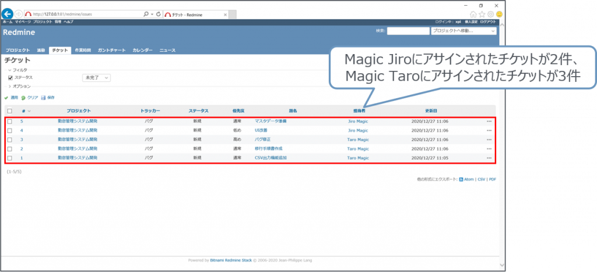Toggle the select-all checkbox in table header
Viewport: 597px width, 272px height.
(x=9, y=110)
